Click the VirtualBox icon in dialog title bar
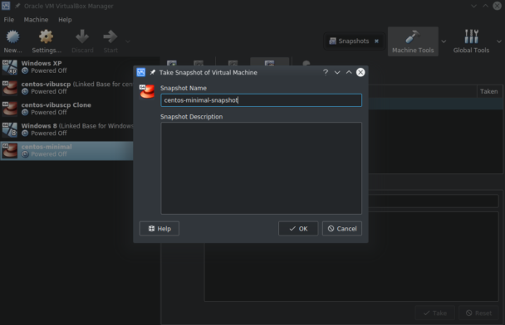This screenshot has width=505, height=325. click(140, 72)
